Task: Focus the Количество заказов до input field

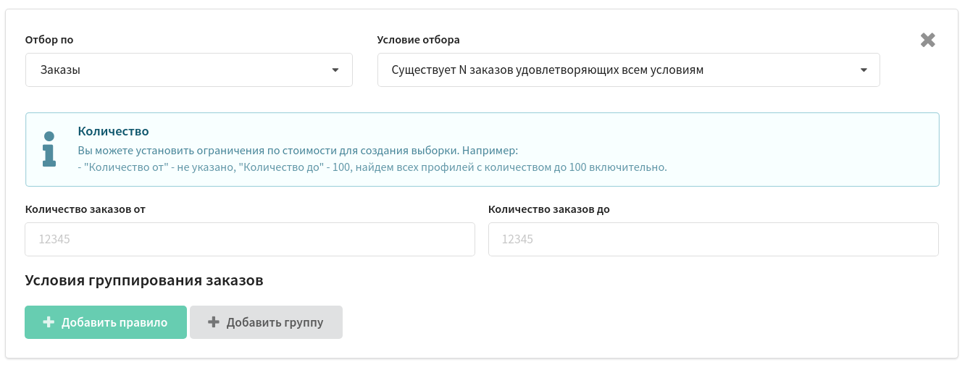Action: pyautogui.click(x=714, y=239)
